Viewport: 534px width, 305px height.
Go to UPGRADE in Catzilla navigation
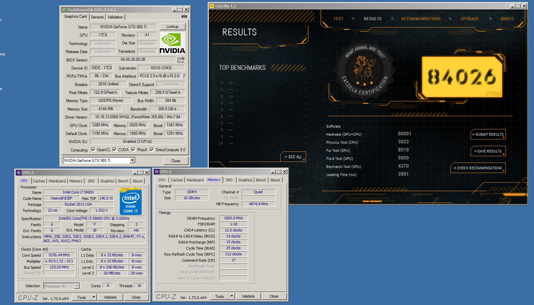click(x=470, y=19)
